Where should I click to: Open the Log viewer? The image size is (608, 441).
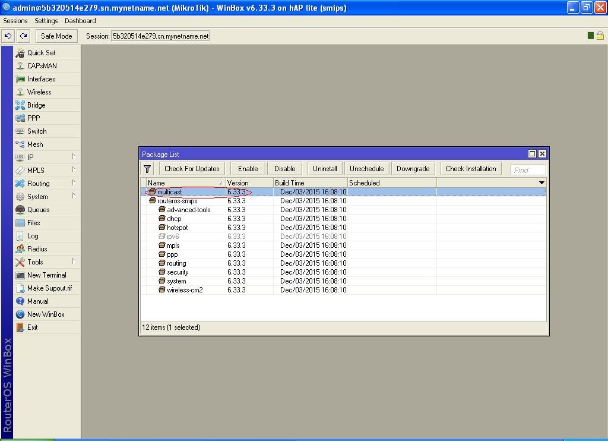tap(33, 236)
